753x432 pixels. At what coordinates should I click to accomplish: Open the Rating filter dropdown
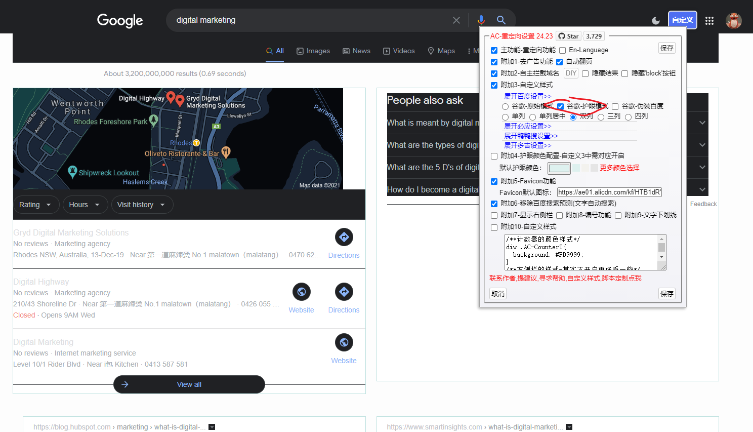click(x=36, y=205)
